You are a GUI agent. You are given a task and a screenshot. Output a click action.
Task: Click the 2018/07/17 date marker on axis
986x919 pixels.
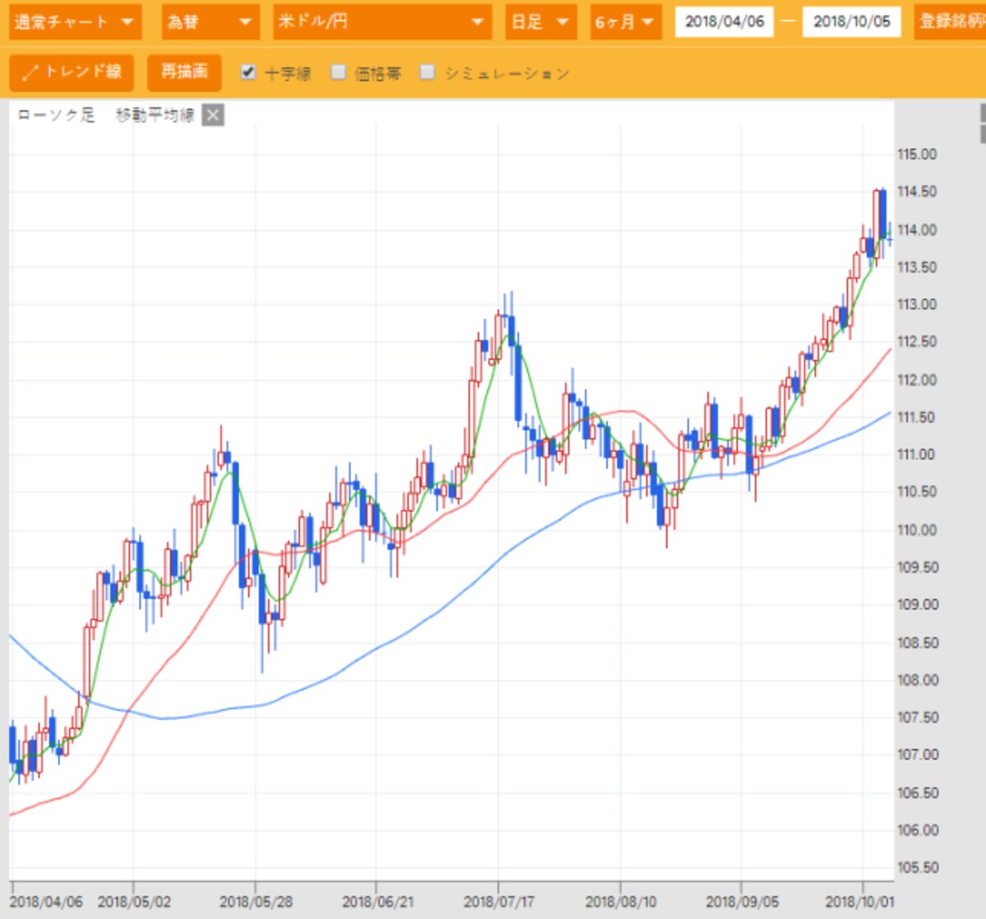click(x=499, y=902)
